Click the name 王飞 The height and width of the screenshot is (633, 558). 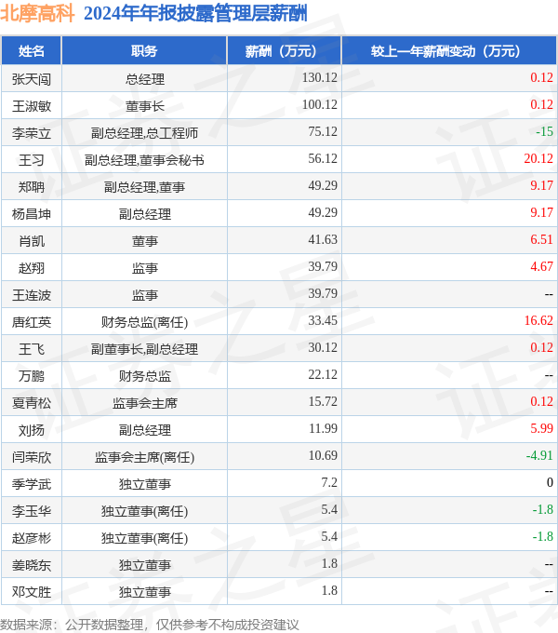(x=32, y=349)
